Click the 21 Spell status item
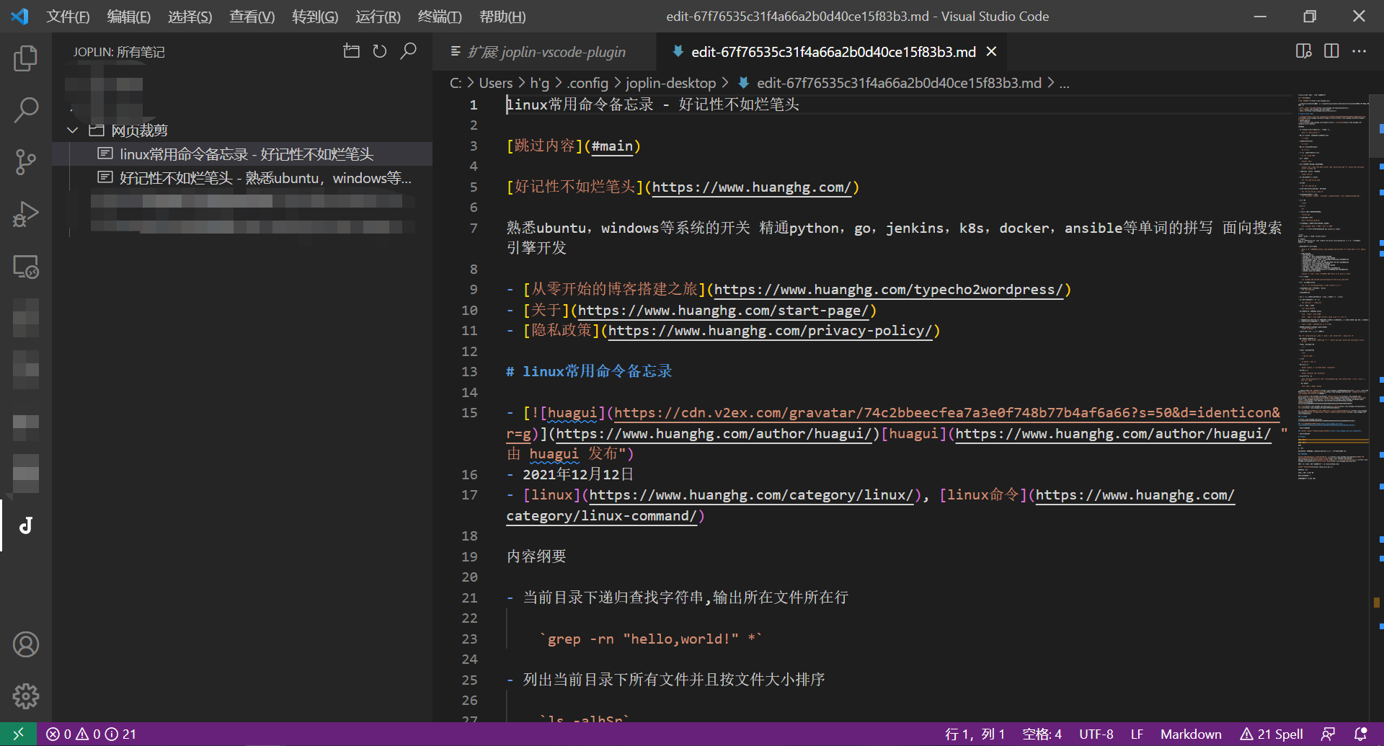The width and height of the screenshot is (1384, 746). 1272,734
